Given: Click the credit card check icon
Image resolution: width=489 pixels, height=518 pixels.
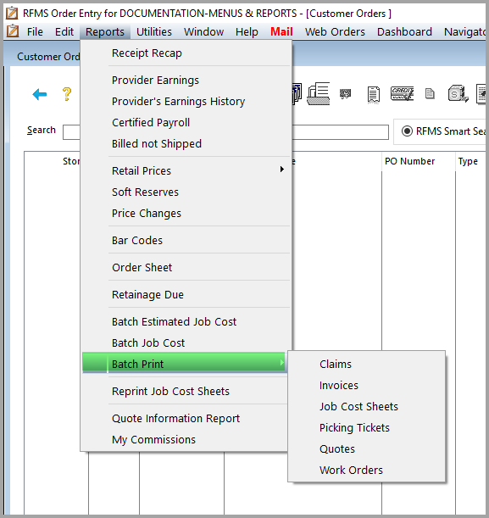Looking at the screenshot, I should [402, 94].
